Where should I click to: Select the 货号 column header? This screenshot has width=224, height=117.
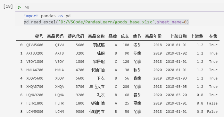click(39, 36)
